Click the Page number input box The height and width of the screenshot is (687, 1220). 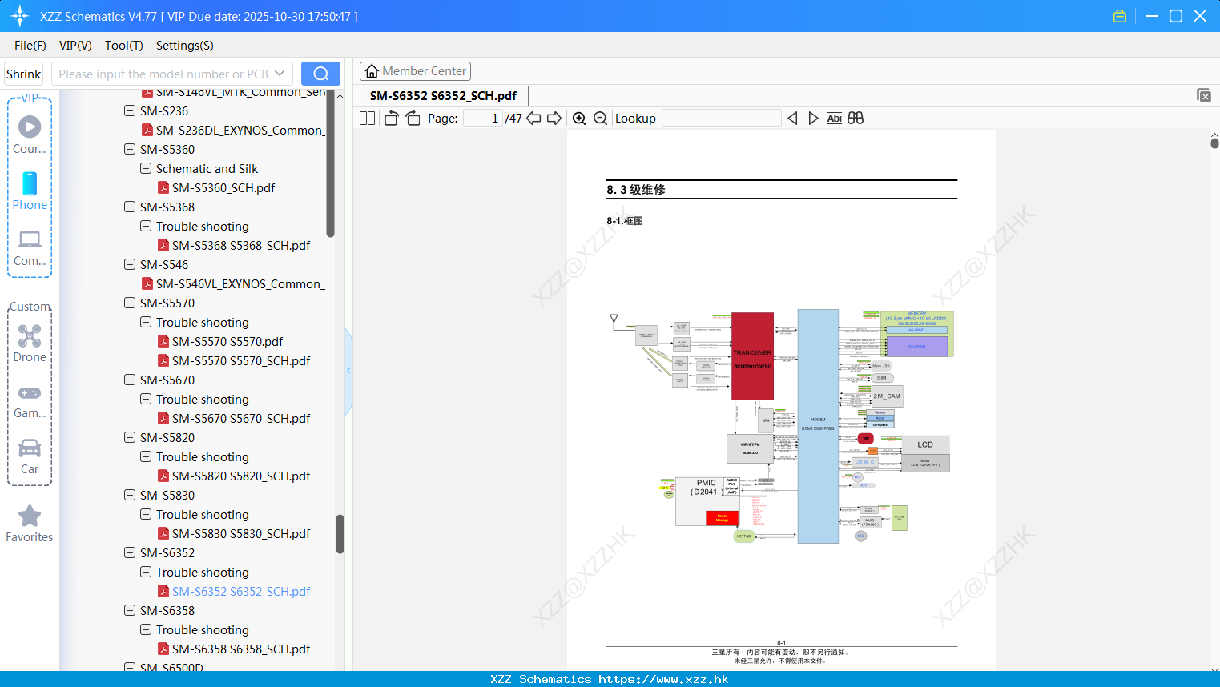pyautogui.click(x=483, y=119)
